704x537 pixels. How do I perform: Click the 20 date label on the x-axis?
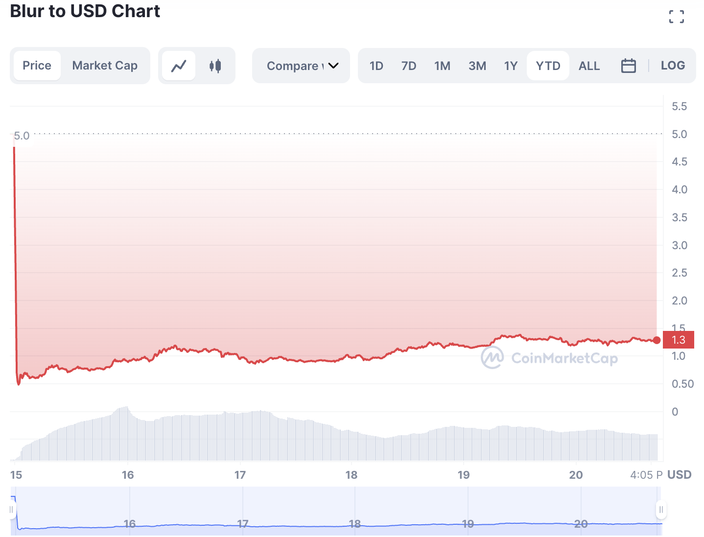pos(576,475)
